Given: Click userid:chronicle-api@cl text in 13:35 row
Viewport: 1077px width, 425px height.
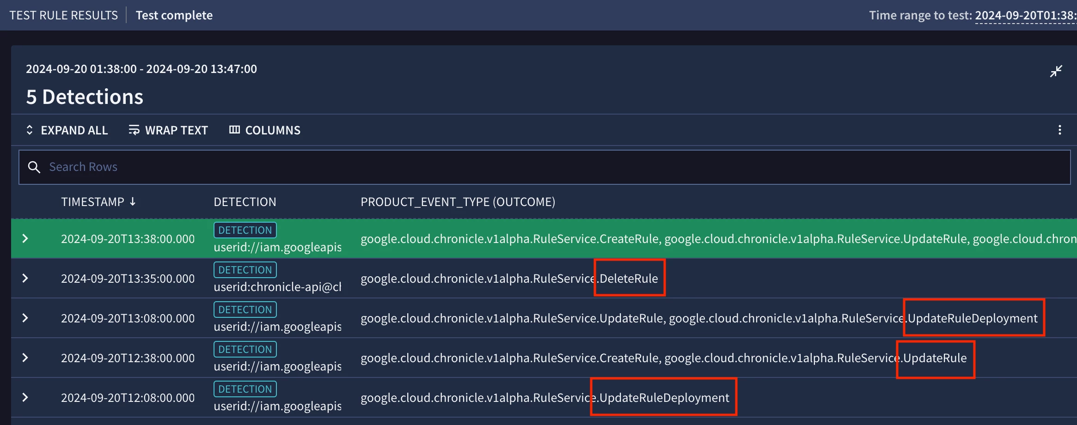Looking at the screenshot, I should (x=277, y=287).
